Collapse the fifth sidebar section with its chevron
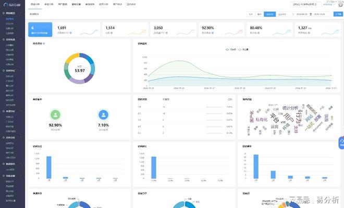This screenshot has width=344, height=208. 21,137
